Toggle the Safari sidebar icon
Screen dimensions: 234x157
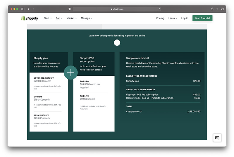23,9
